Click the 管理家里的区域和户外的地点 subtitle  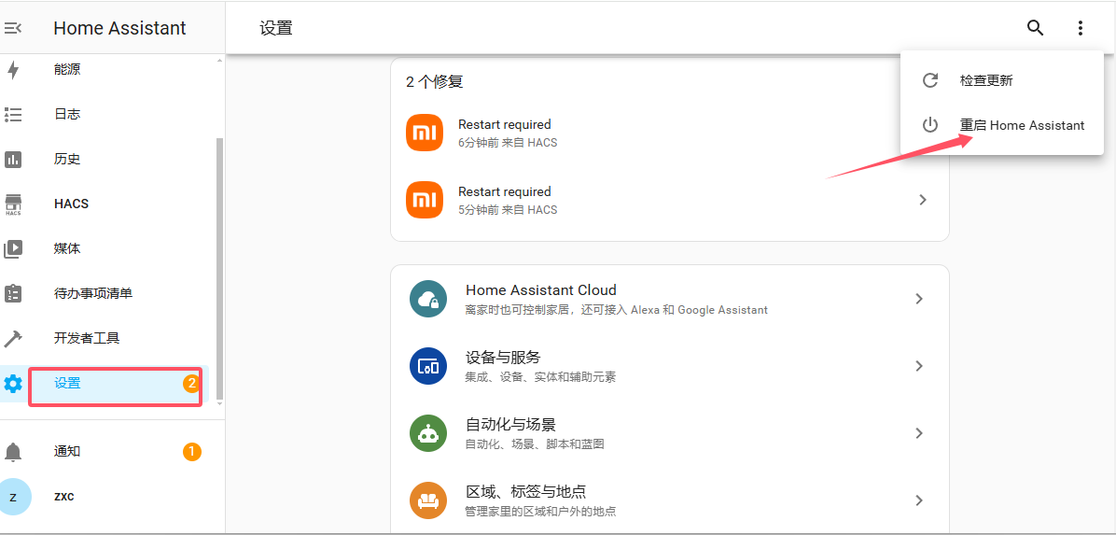[540, 512]
